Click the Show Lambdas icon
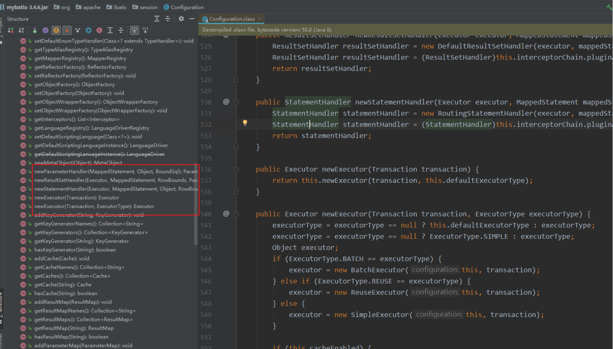613x349 pixels. tap(99, 30)
